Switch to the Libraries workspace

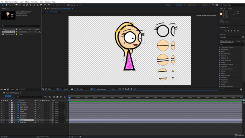pyautogui.click(x=204, y=5)
